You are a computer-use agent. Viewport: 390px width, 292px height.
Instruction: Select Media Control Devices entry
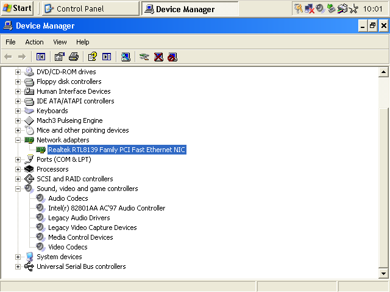tap(80, 237)
